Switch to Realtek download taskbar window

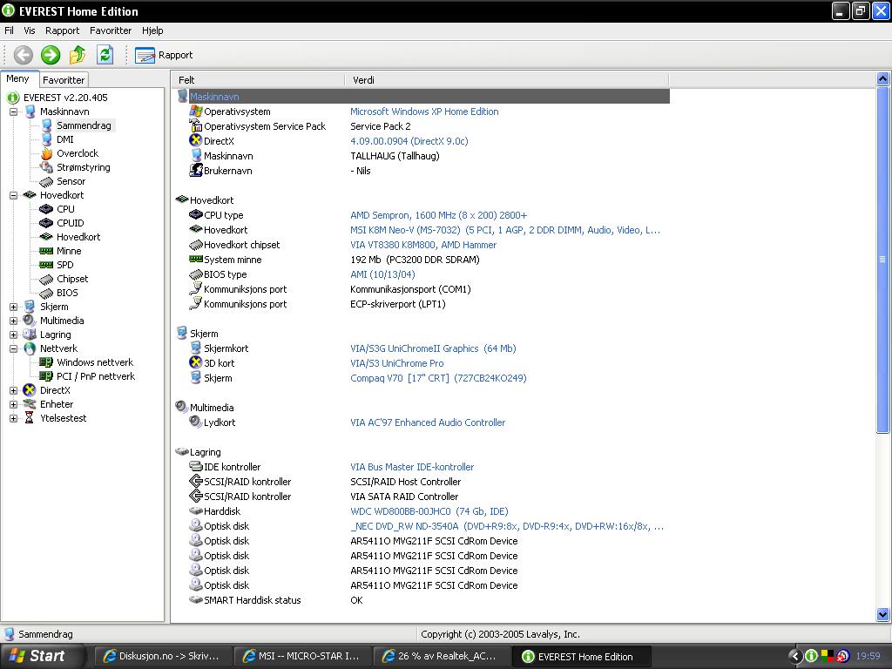[443, 656]
